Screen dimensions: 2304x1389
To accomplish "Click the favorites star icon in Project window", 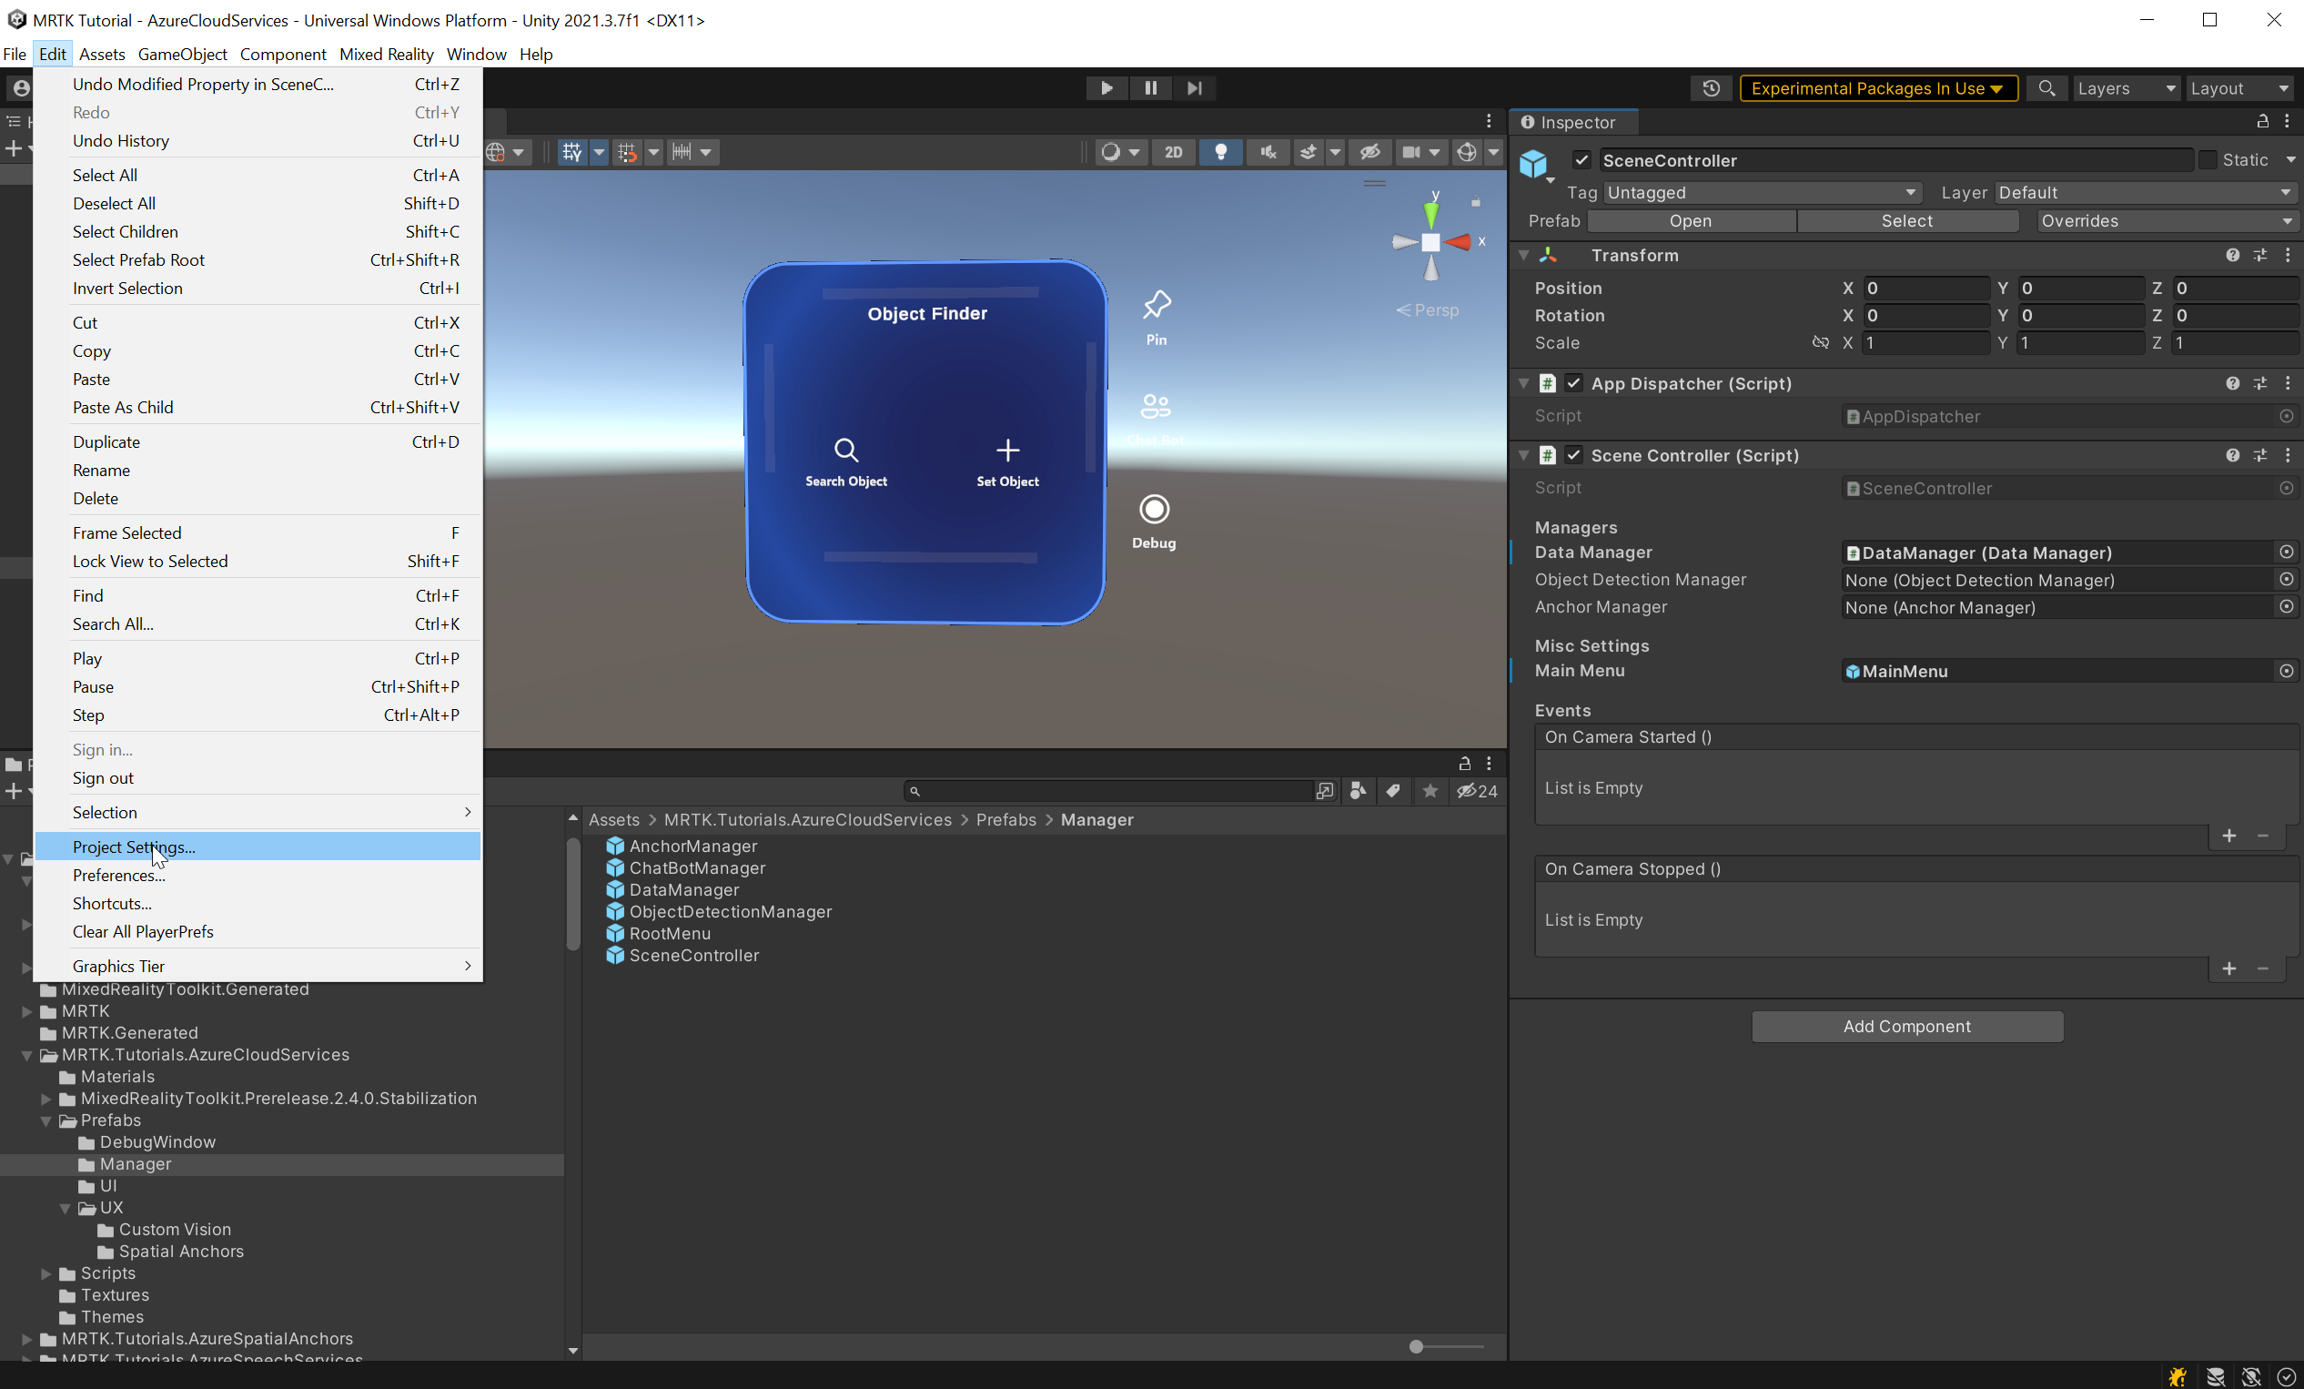I will [1430, 791].
